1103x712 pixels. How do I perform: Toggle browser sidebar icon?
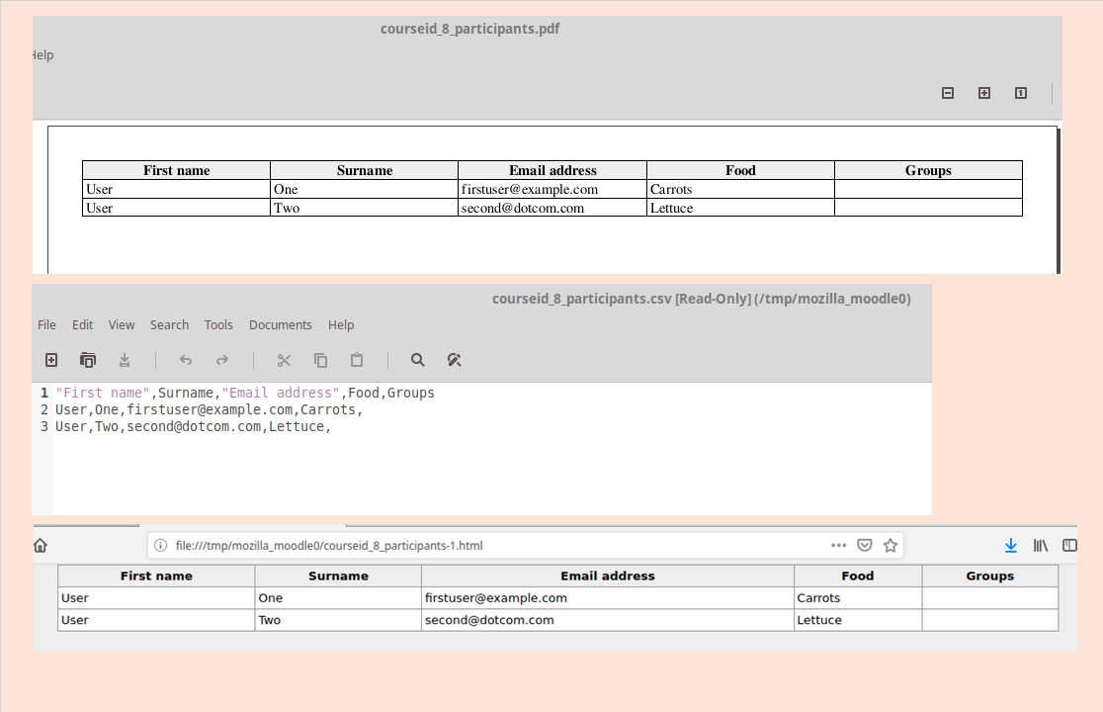point(1069,545)
